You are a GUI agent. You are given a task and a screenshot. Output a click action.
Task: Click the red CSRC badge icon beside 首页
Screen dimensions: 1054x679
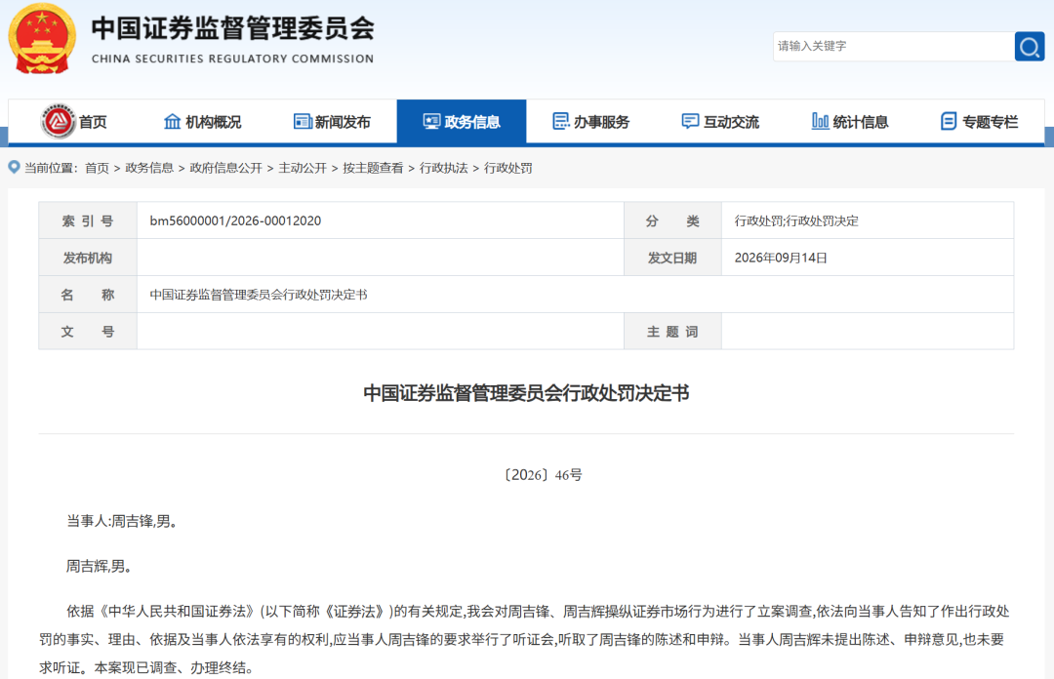(x=58, y=122)
